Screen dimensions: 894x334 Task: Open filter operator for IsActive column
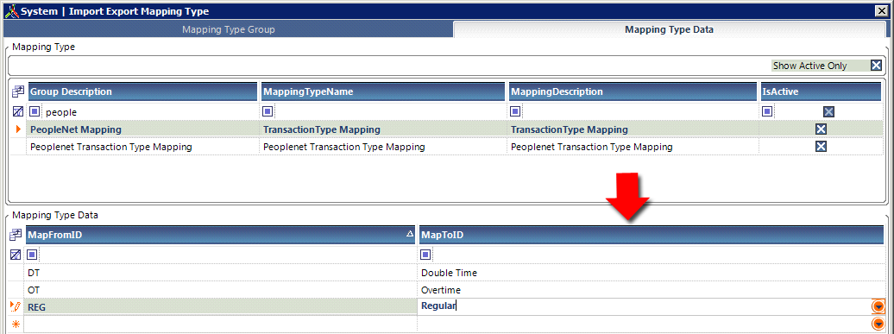tap(767, 111)
